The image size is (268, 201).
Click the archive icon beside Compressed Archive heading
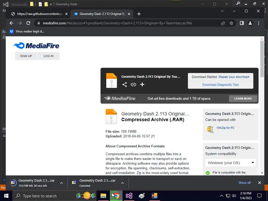click(111, 116)
